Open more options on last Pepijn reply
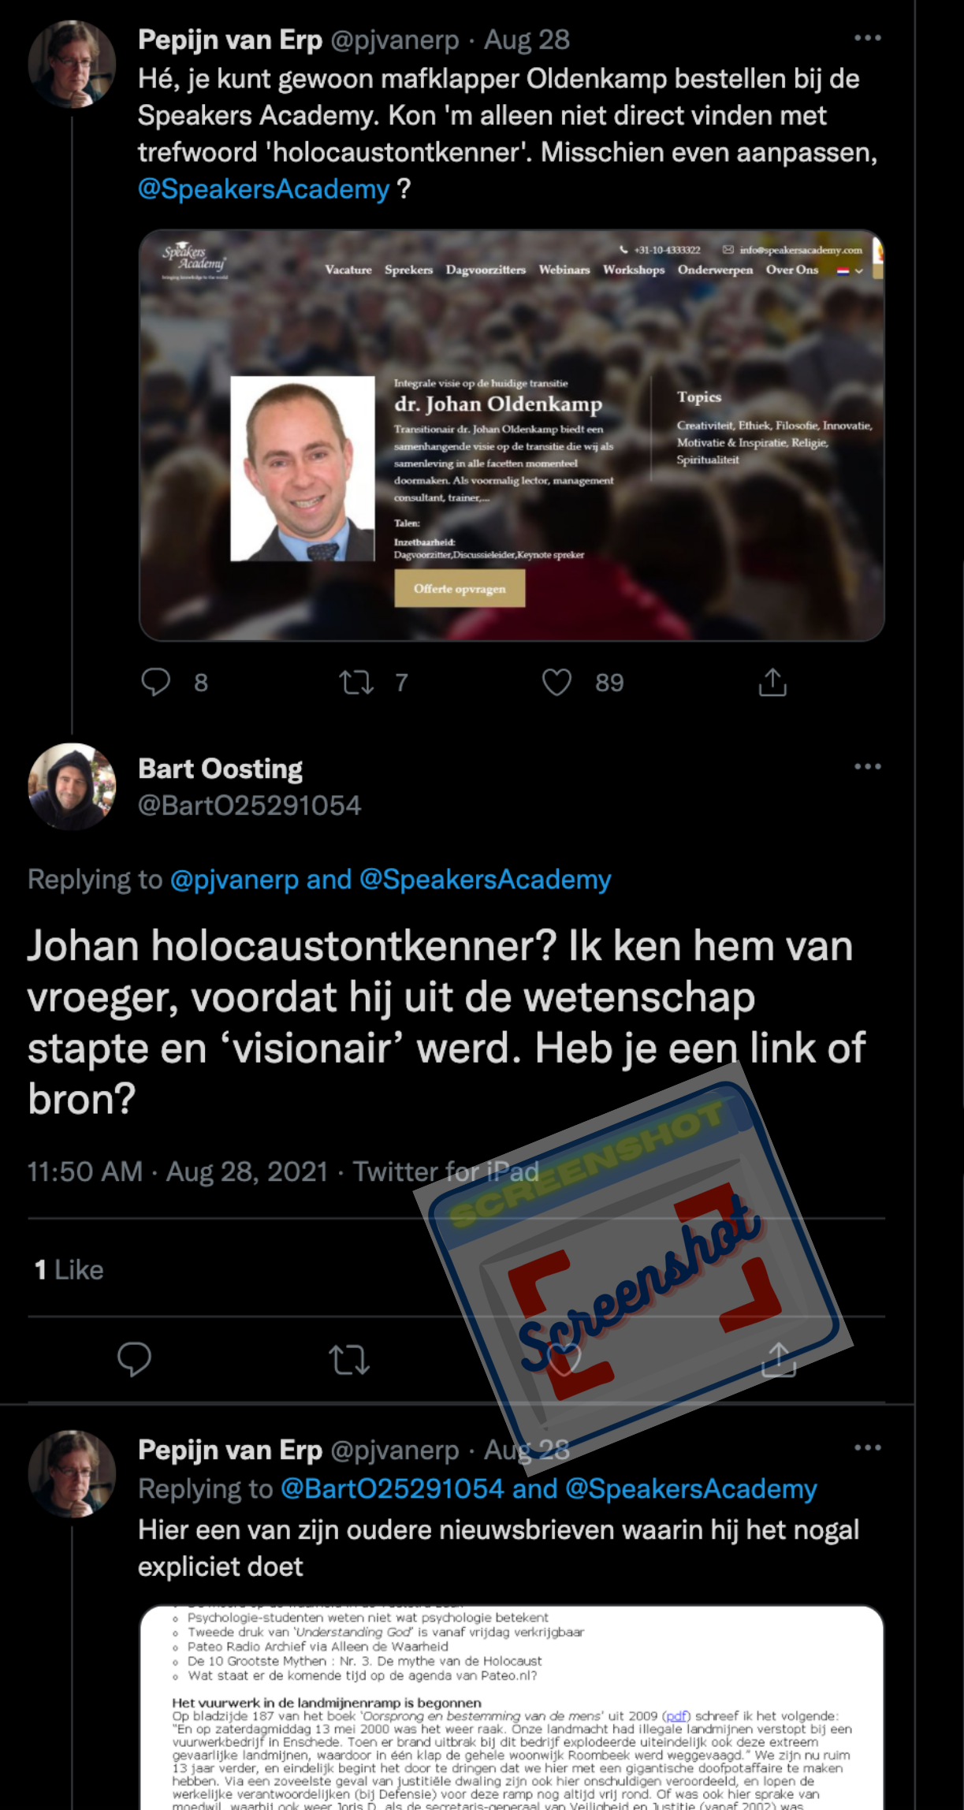Screen dimensions: 964x1810 tap(867, 1447)
